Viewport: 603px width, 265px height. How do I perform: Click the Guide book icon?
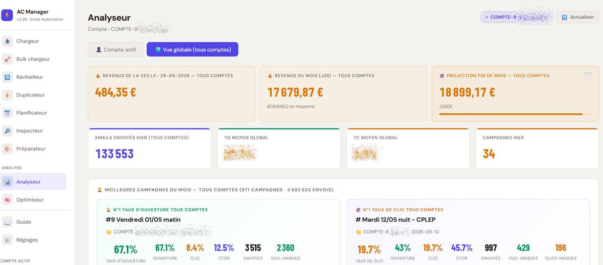click(7, 222)
